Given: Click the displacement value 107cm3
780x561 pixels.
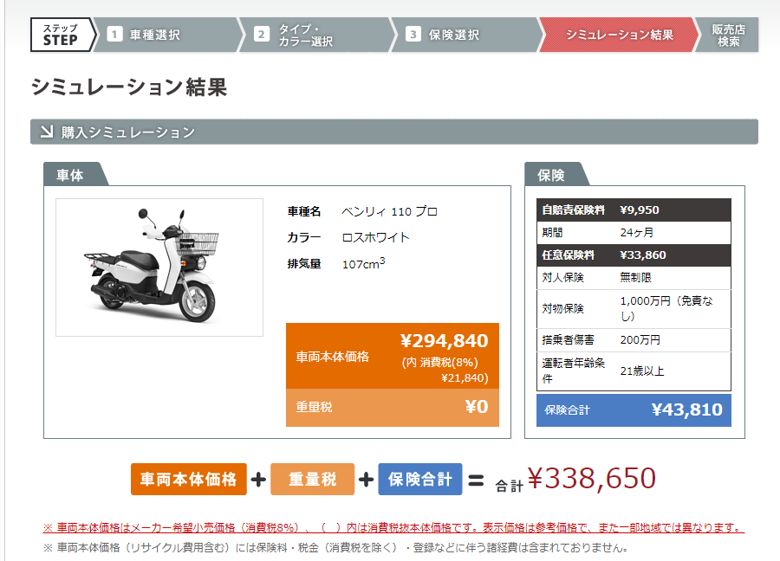Looking at the screenshot, I should tap(364, 263).
